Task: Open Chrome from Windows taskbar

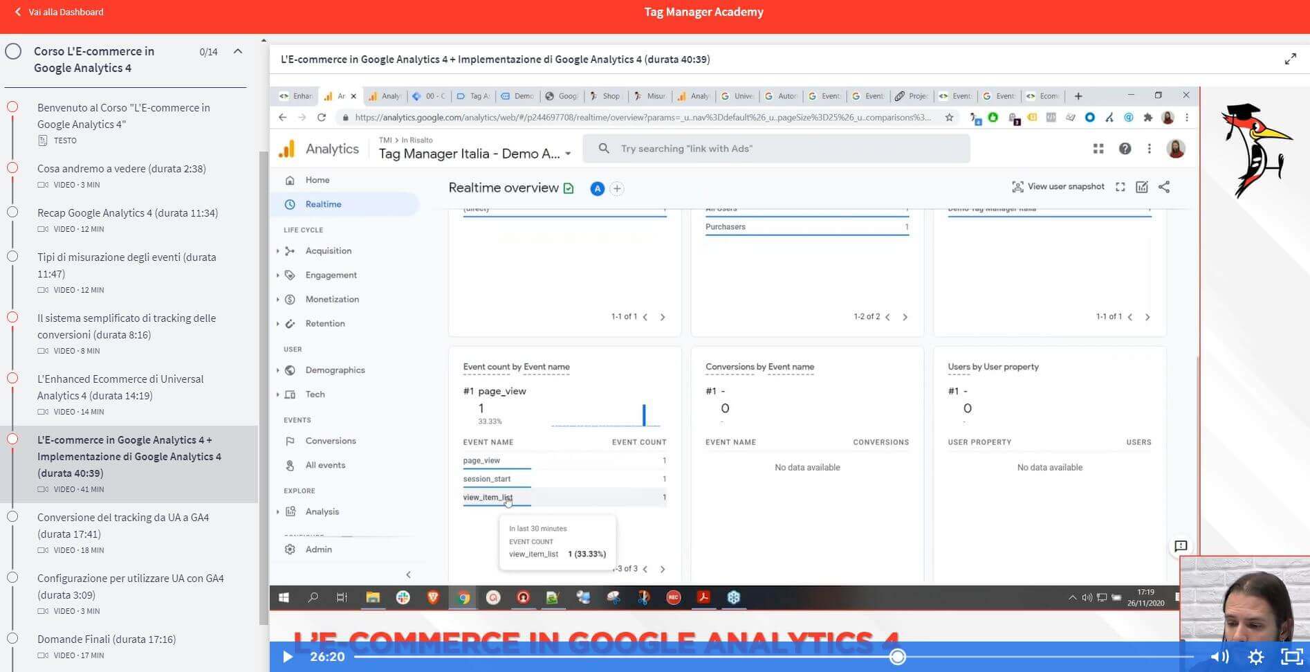Action: [x=463, y=597]
